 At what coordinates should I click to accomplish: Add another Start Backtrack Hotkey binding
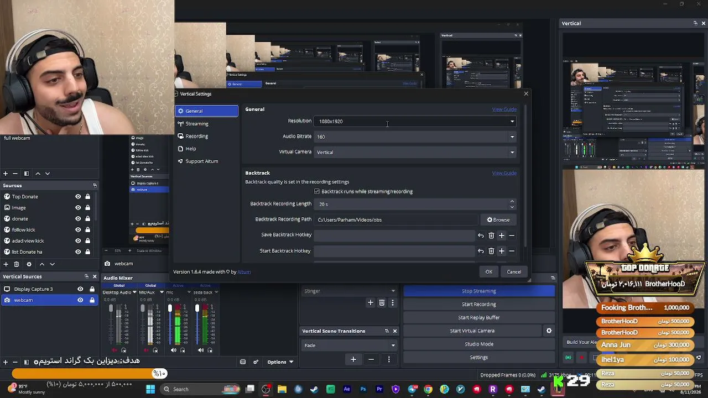coord(501,251)
